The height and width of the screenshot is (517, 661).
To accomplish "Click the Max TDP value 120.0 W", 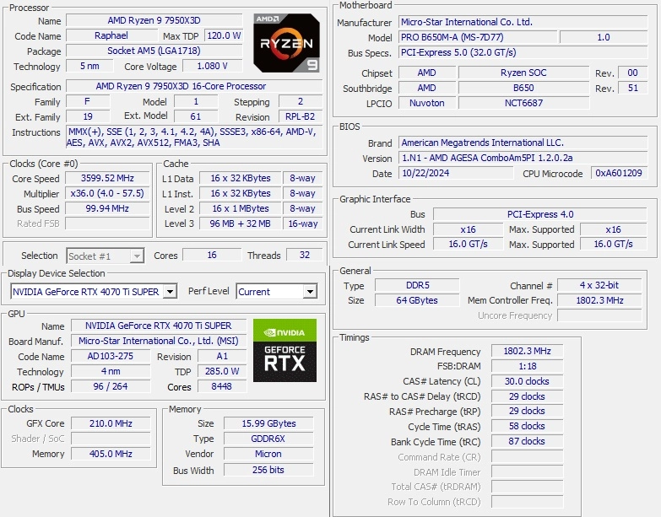I will (224, 35).
